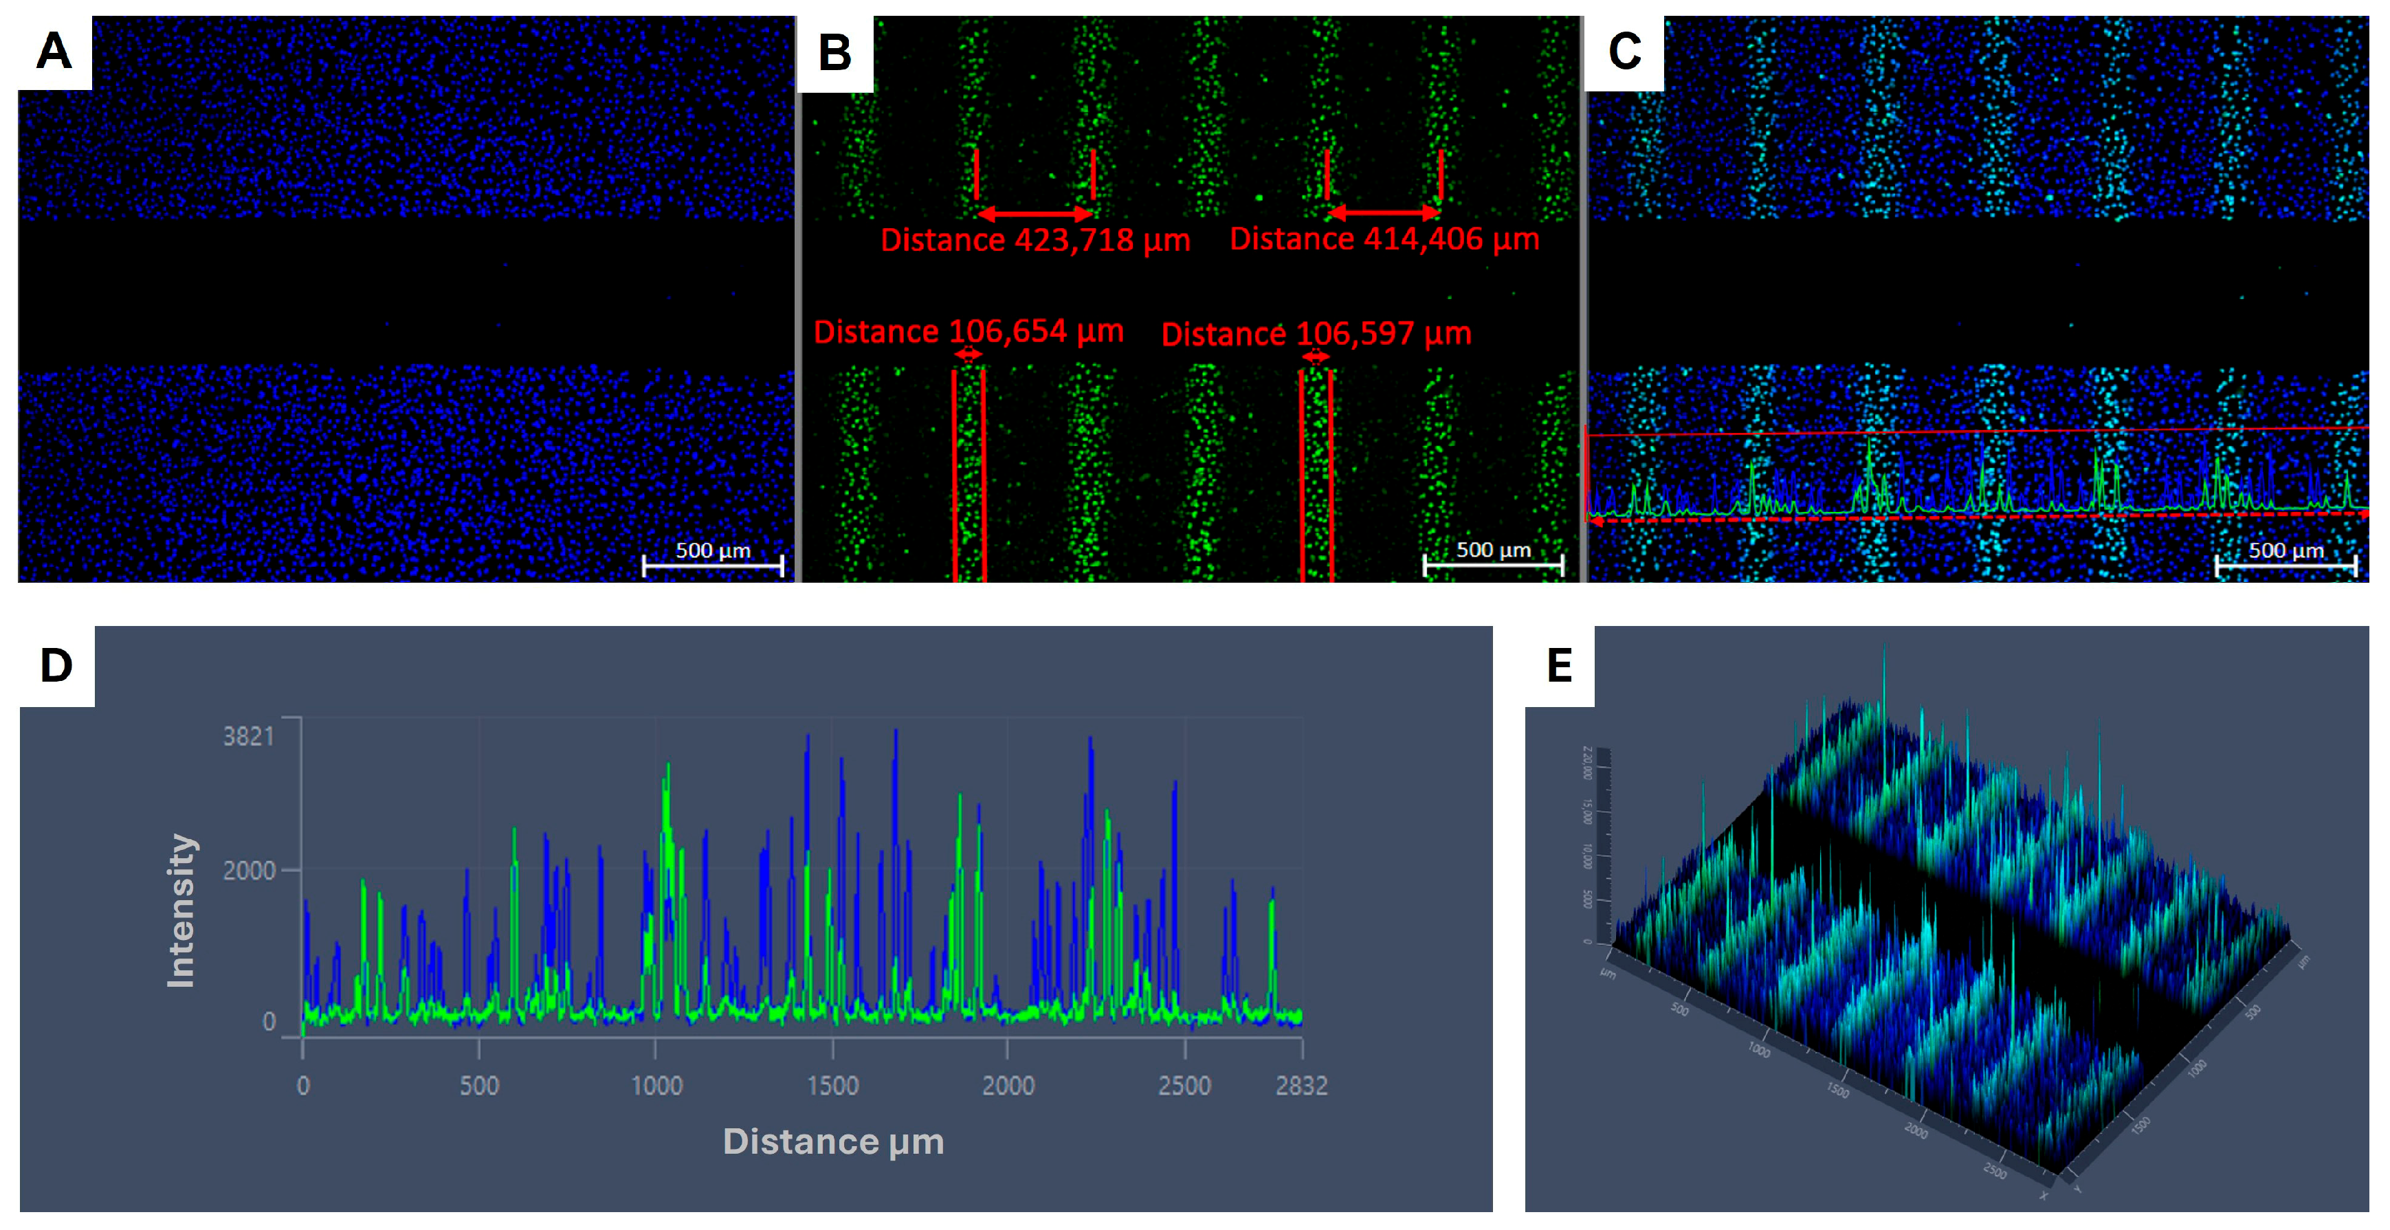Click the 'Intensity' y-axis title
Screen dimensions: 2390x1230
coord(181,910)
